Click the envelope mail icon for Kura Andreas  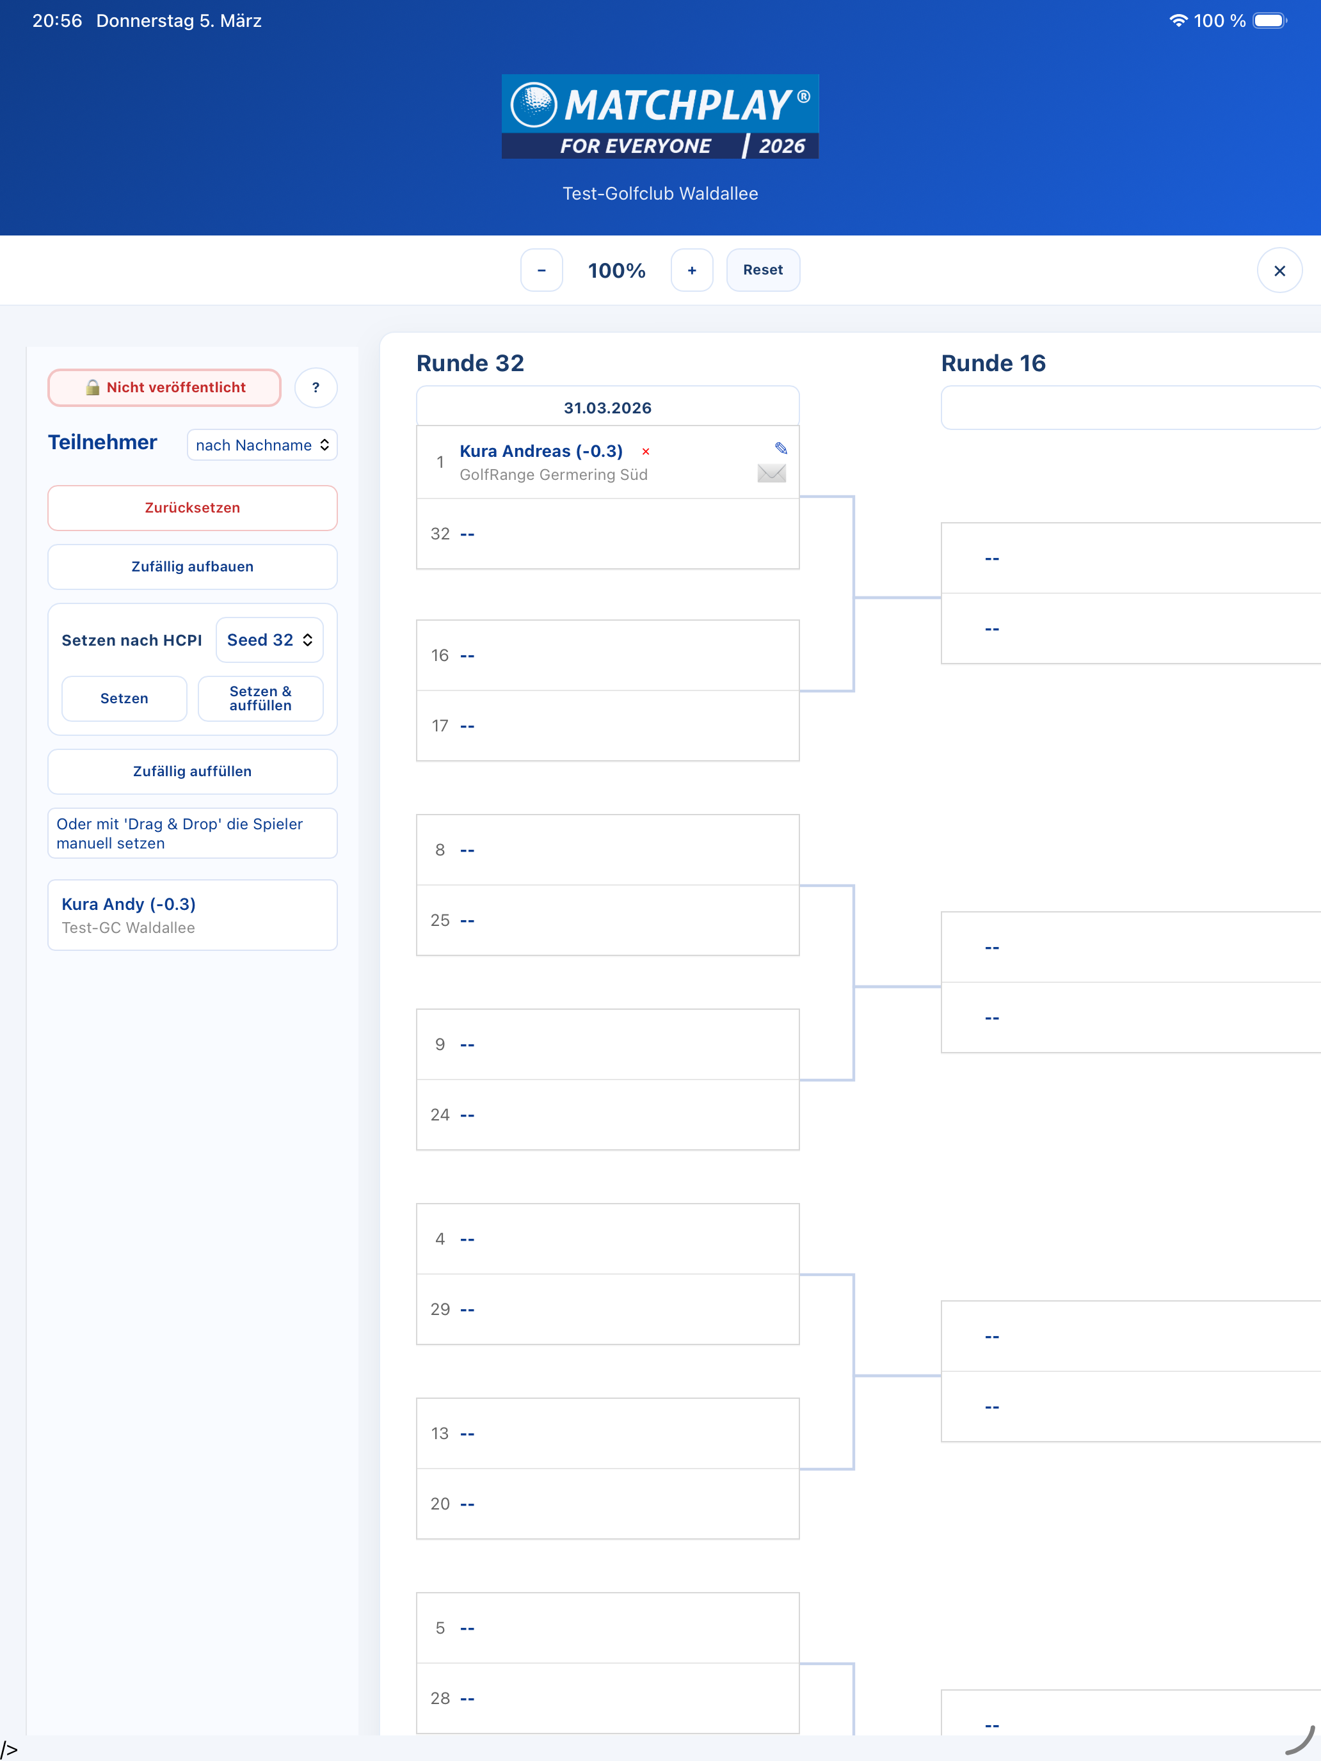772,474
